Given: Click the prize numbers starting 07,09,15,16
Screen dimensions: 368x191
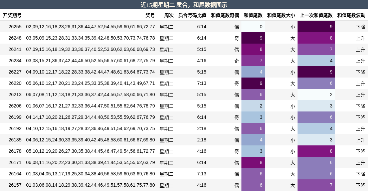Looking at the screenshot, I should 90,50.
